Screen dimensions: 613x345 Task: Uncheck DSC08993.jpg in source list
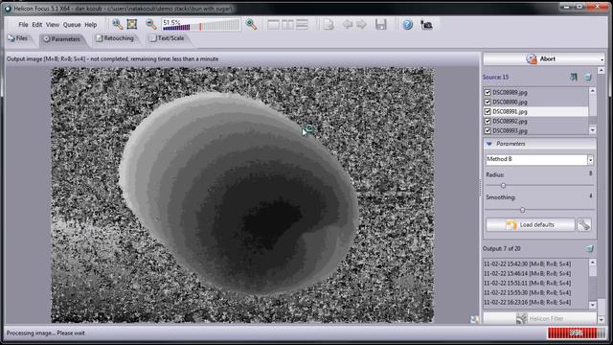tap(488, 131)
